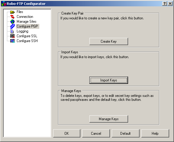The width and height of the screenshot is (174, 142).
Task: Select the Configure PGP tree item
Action: pyautogui.click(x=27, y=26)
